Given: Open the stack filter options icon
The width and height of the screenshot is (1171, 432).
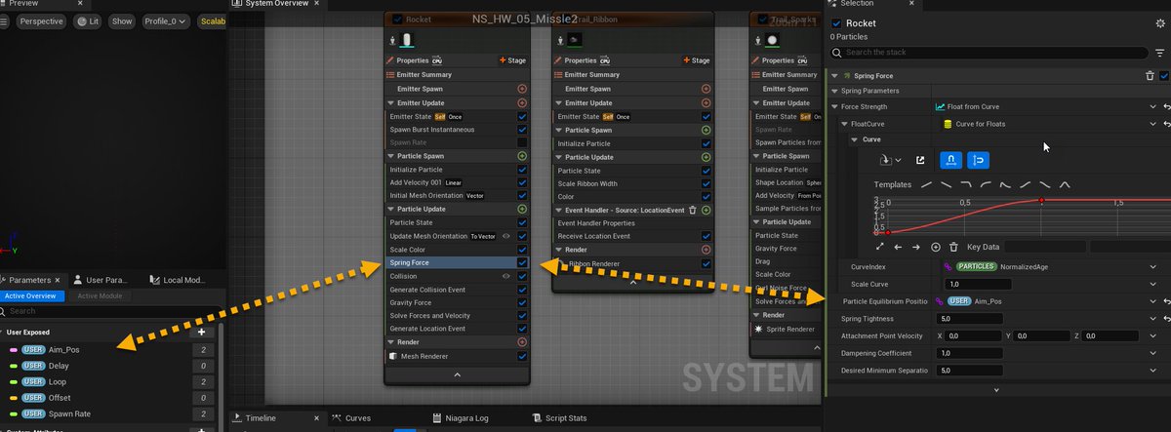Looking at the screenshot, I should click(1158, 53).
